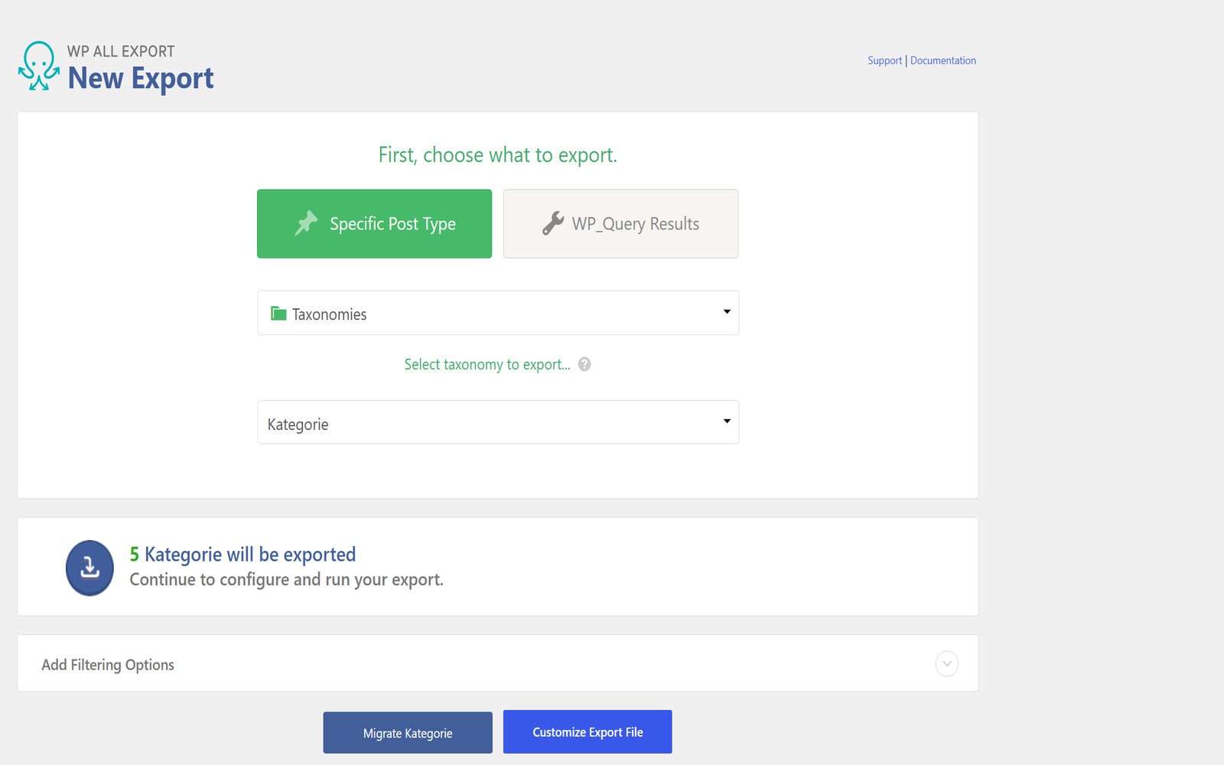The image size is (1224, 765).
Task: Switch to WP_Query Results option
Action: 620,223
